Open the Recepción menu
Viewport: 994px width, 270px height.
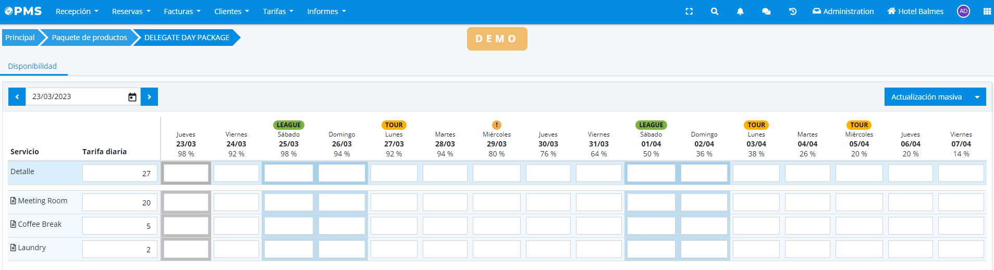[x=77, y=11]
